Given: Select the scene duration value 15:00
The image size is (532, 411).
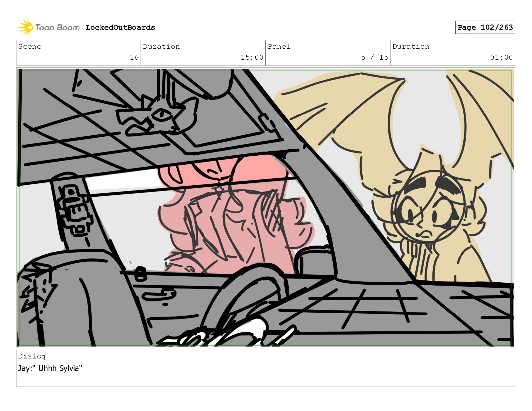Looking at the screenshot, I should coord(252,57).
